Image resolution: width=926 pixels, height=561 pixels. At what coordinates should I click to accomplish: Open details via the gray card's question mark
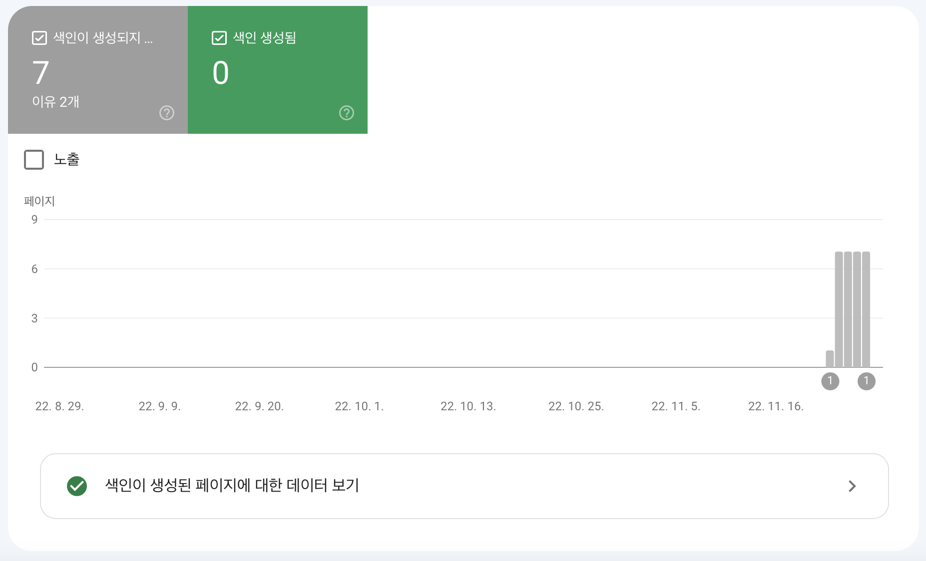coord(166,113)
